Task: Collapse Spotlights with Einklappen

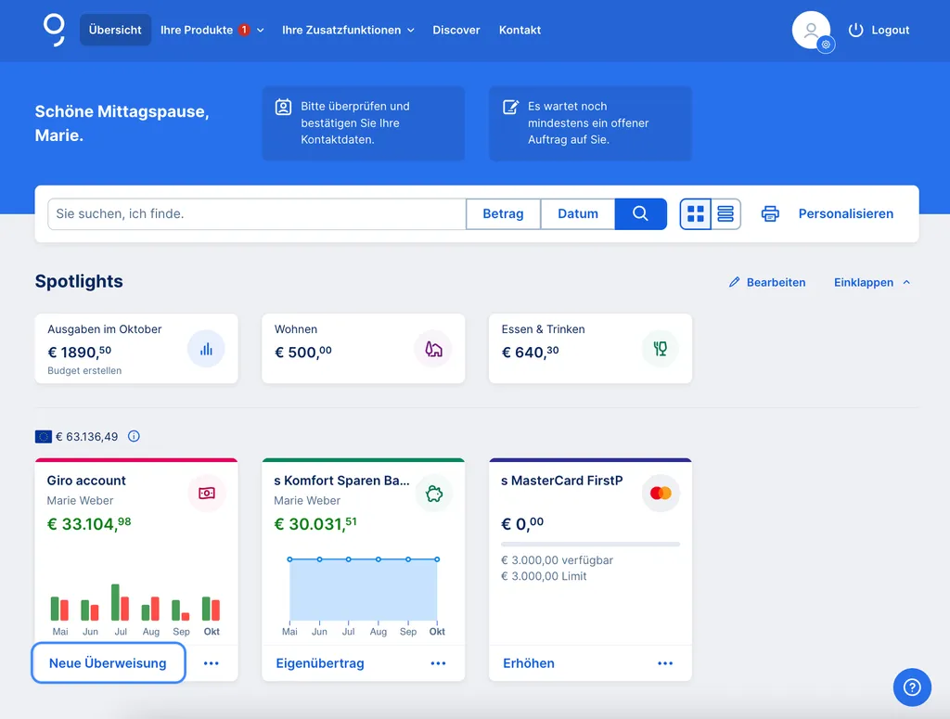Action: [x=872, y=282]
